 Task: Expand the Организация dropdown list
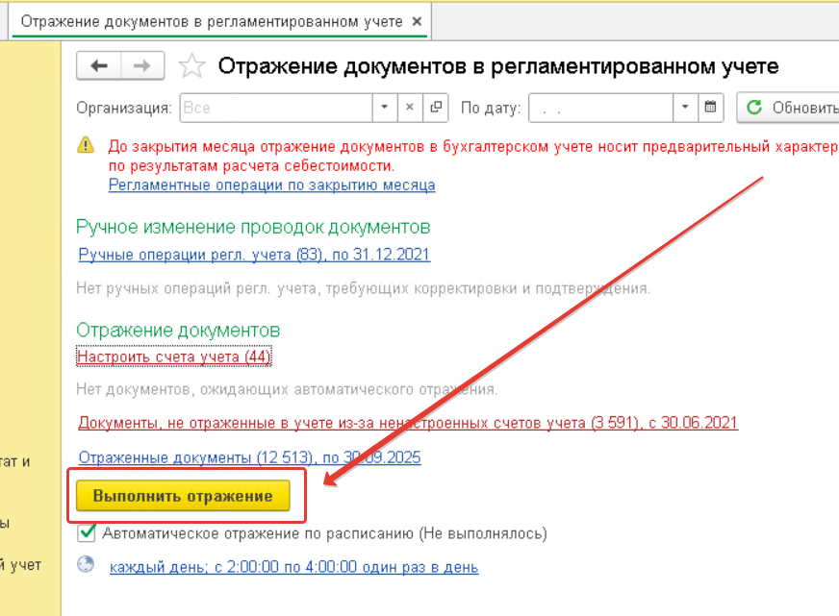[384, 108]
